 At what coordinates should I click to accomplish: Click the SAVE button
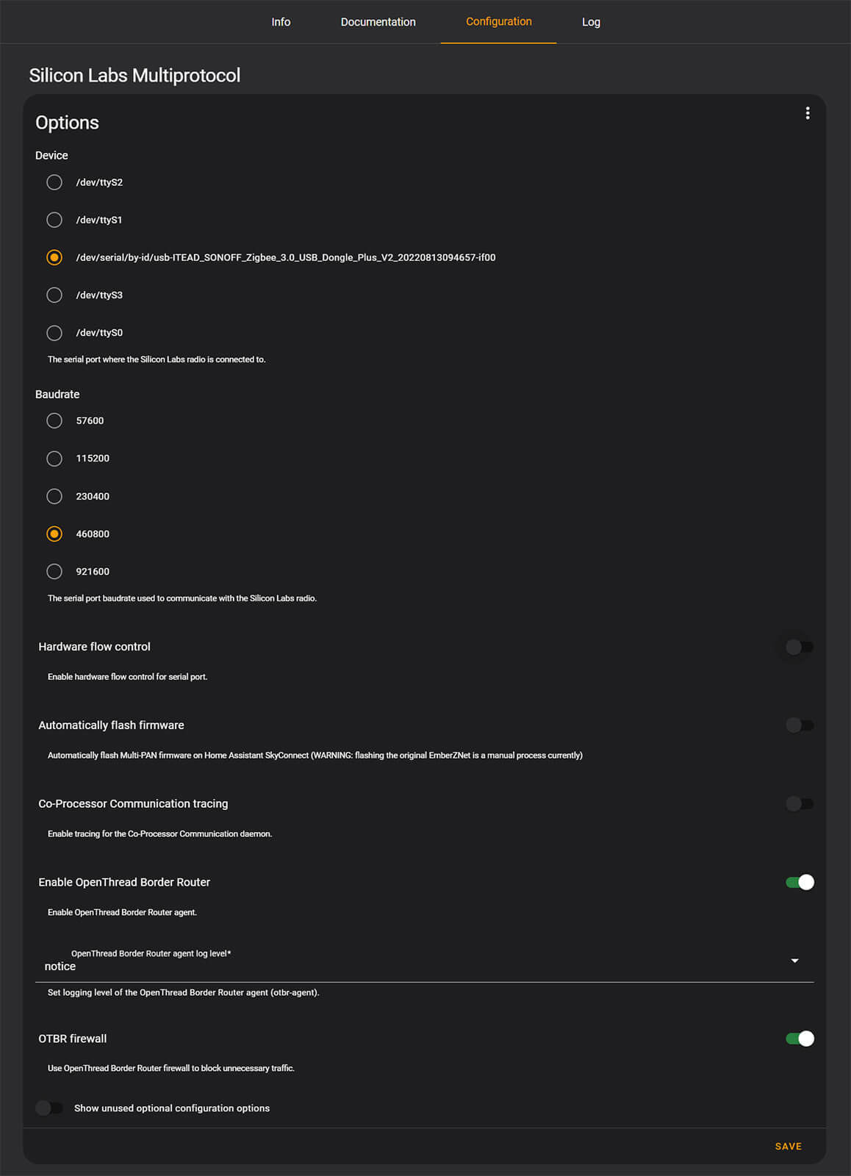pos(788,1146)
